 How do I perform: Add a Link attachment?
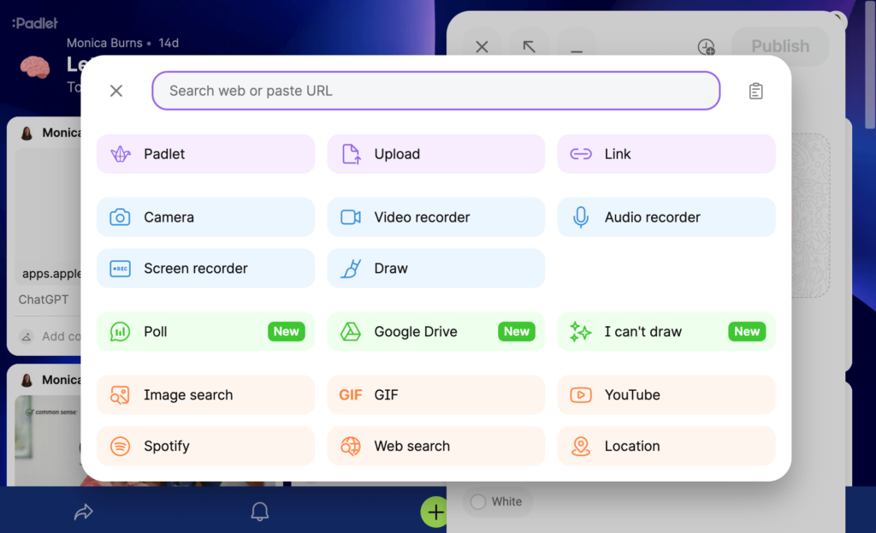point(666,153)
